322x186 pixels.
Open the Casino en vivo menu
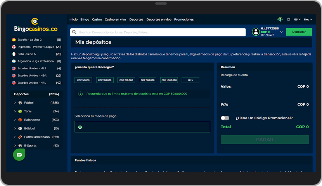pyautogui.click(x=115, y=19)
